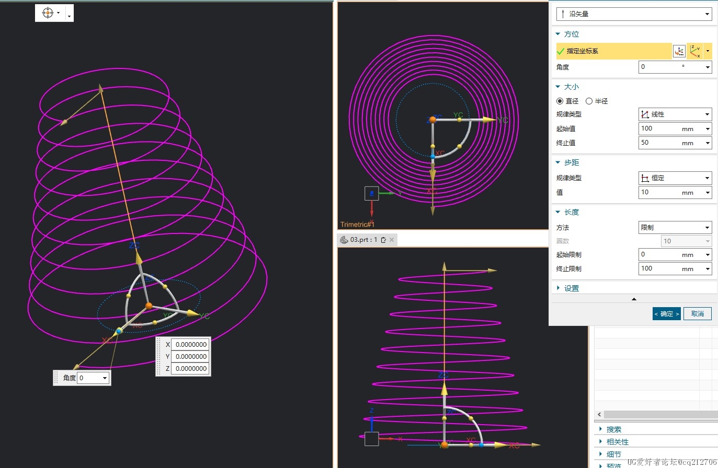The image size is (718, 468).
Task: Expand the 搜索 panel
Action: 601,429
